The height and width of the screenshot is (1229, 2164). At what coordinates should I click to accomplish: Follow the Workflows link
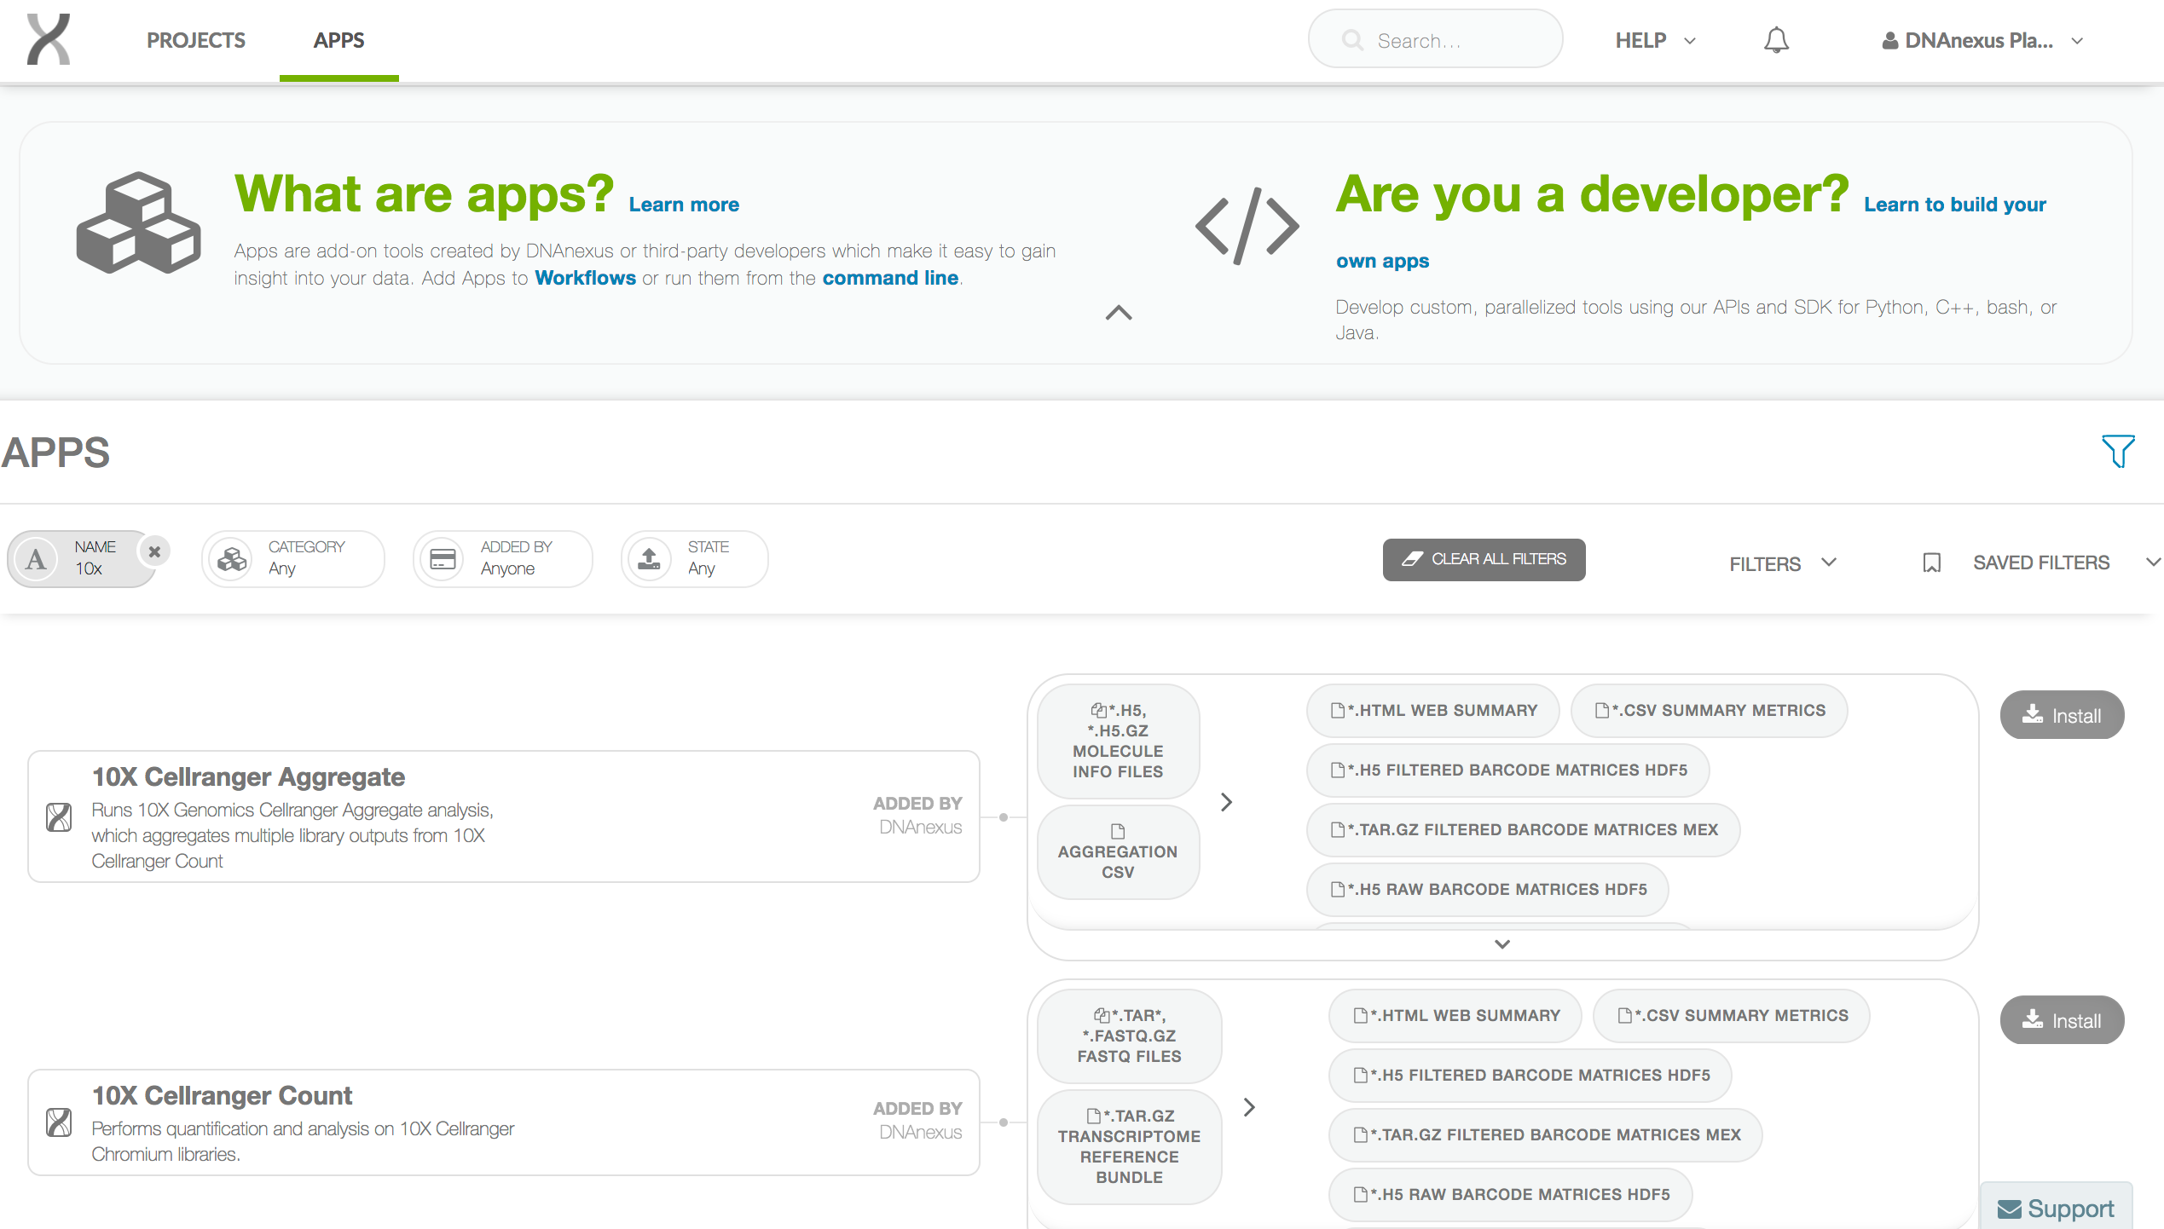click(585, 278)
